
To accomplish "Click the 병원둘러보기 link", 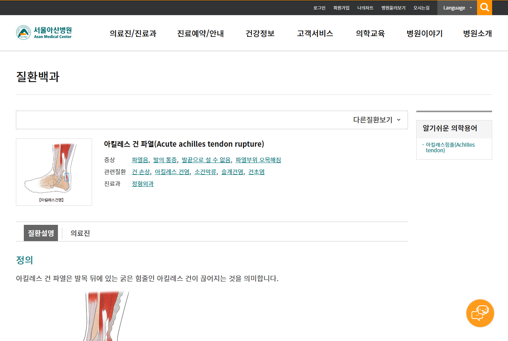I will tap(393, 8).
